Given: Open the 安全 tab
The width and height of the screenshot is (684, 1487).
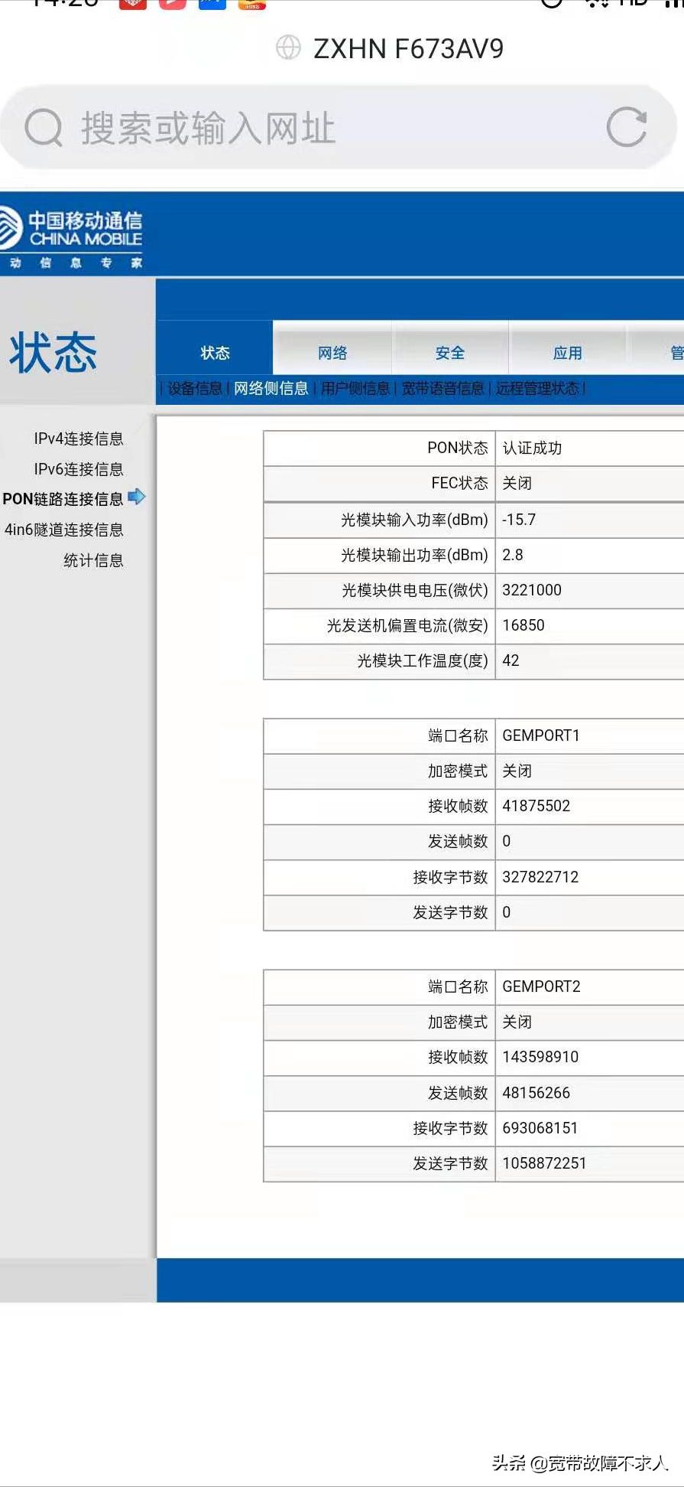Looking at the screenshot, I should 450,353.
